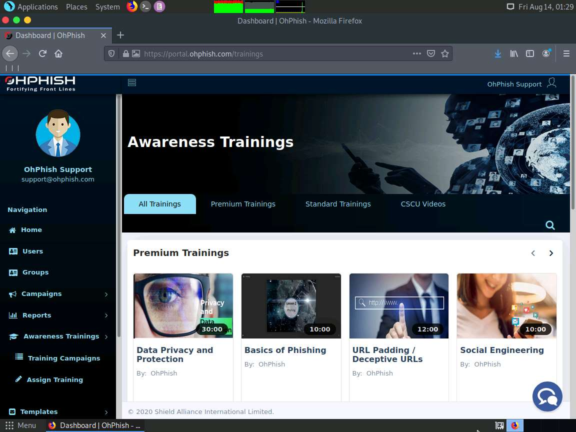
Task: Open Assign Training submenu item
Action: point(49,379)
